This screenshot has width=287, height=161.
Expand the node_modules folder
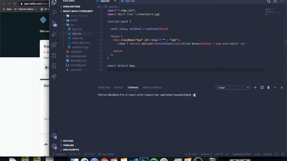coord(79,16)
